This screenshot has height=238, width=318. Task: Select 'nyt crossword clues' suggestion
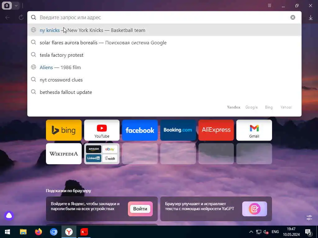tap(164, 80)
